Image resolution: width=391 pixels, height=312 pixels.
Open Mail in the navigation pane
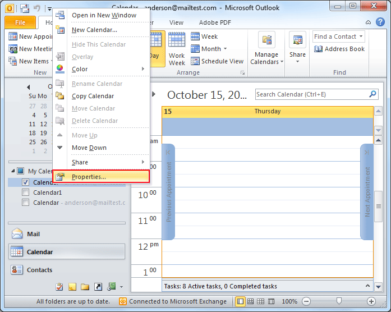pos(67,234)
